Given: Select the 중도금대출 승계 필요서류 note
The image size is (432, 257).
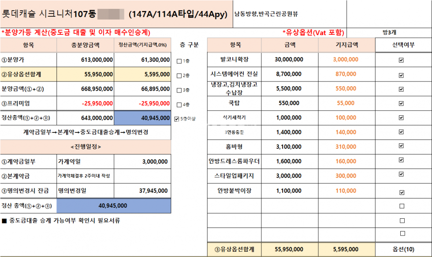Looking at the screenshot, I should pos(61,220).
